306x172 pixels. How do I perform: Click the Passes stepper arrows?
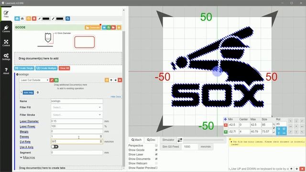coord(101,136)
